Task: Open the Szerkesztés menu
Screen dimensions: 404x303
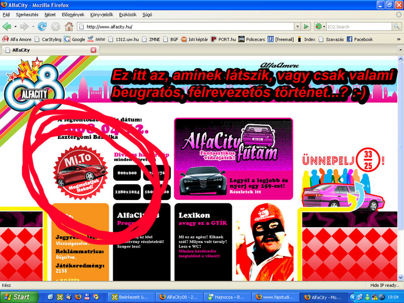Action: click(27, 15)
